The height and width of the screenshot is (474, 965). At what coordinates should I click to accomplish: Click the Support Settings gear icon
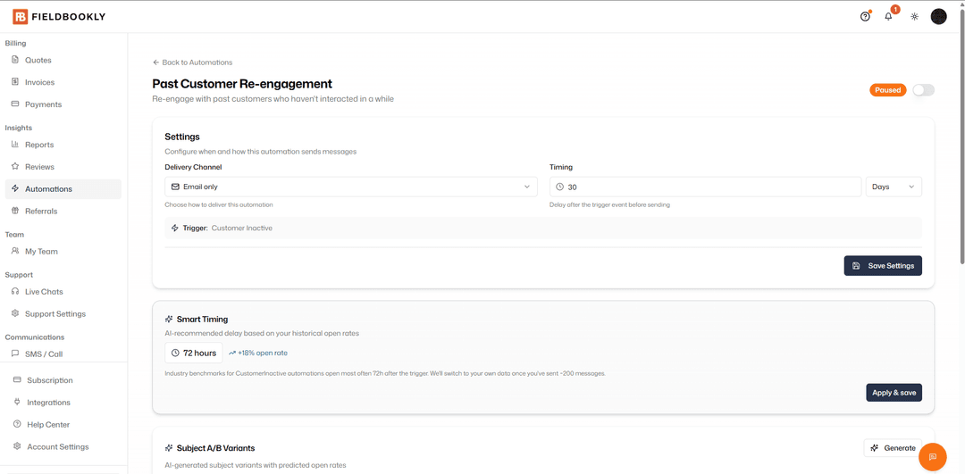pyautogui.click(x=15, y=313)
